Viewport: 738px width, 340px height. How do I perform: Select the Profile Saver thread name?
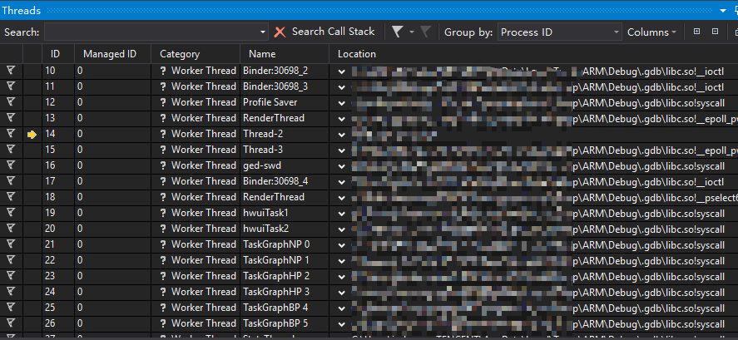pos(270,102)
